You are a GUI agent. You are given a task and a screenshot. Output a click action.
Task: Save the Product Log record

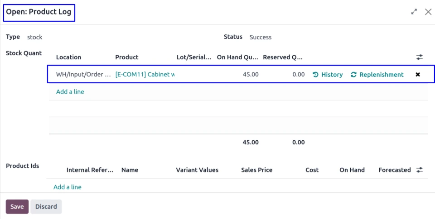click(x=17, y=206)
